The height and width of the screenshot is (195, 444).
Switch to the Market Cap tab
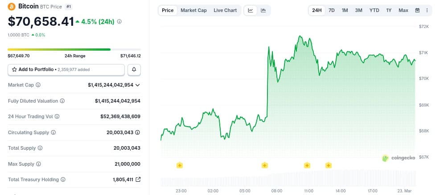click(193, 10)
